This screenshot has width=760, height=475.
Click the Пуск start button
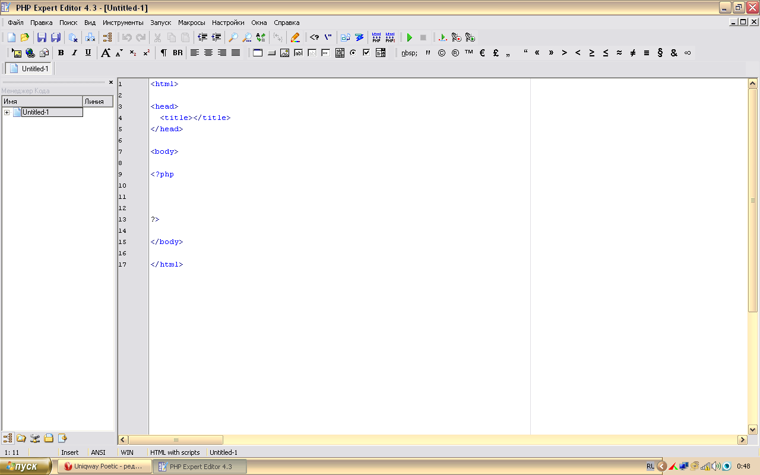tap(21, 467)
